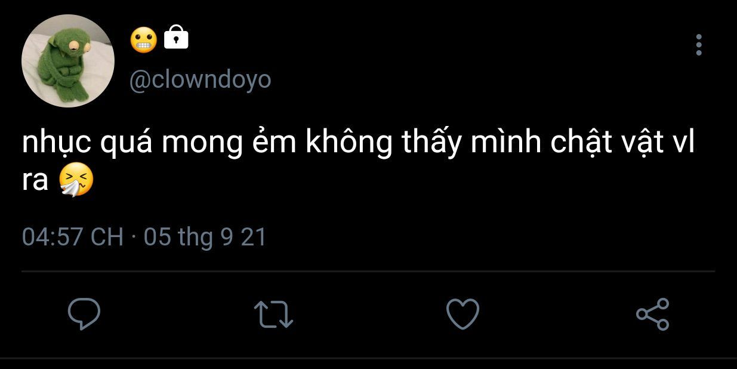
Task: Tap the retweet arrows icon
Action: point(273,314)
